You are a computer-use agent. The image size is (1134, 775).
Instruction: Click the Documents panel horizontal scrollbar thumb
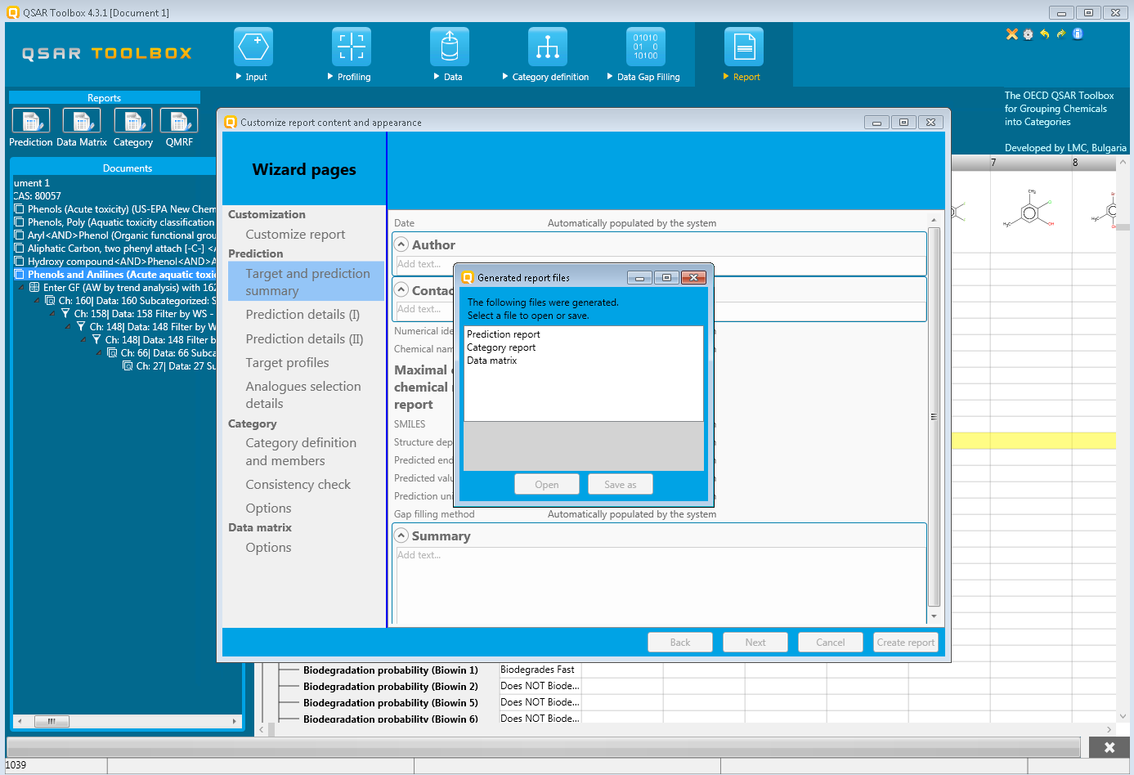52,721
